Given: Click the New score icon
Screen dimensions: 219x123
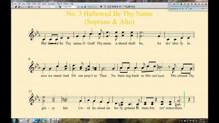Looking at the screenshot, I should (13, 7).
